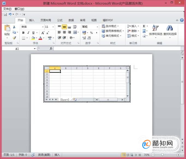Image resolution: width=186 pixels, height=159 pixels.
Task: Click the cell borders icon
Action: tap(23, 38)
